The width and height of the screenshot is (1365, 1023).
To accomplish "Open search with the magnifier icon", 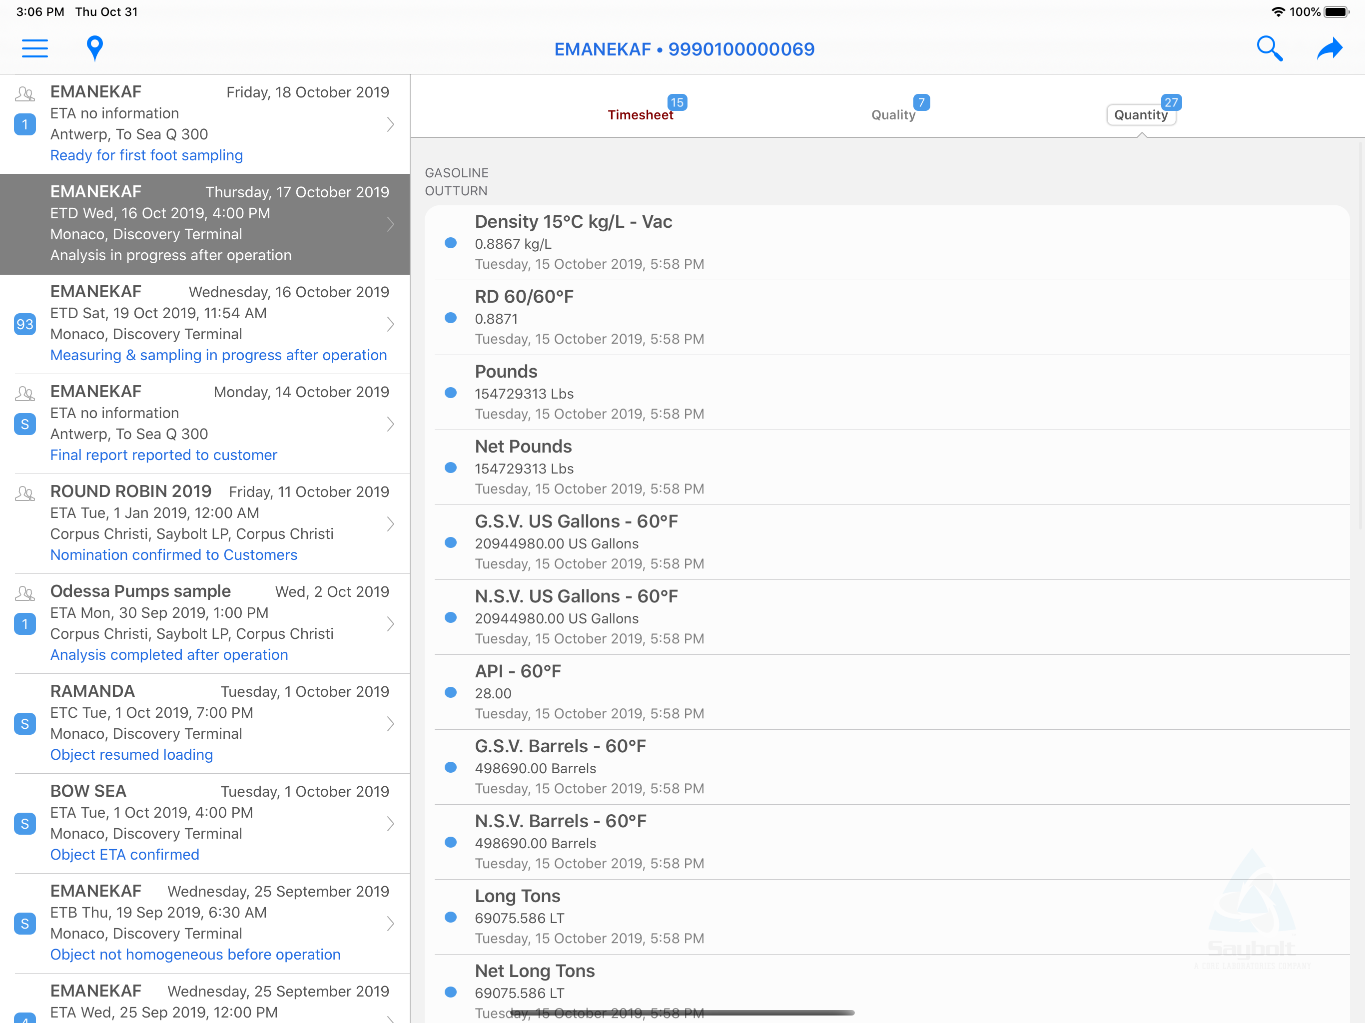I will tap(1270, 49).
